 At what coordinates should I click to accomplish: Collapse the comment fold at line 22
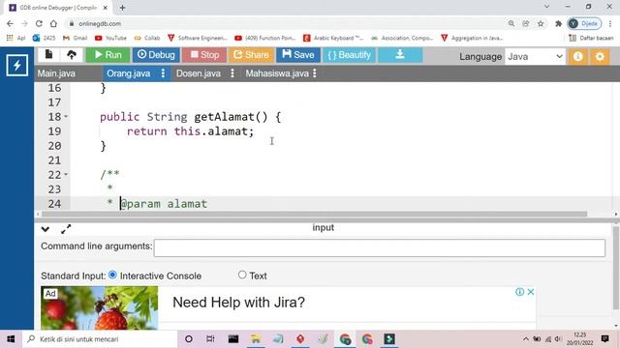point(66,174)
